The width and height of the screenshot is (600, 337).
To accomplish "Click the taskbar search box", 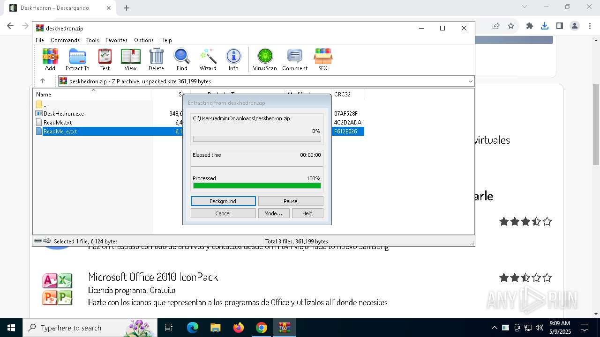I will (90, 328).
